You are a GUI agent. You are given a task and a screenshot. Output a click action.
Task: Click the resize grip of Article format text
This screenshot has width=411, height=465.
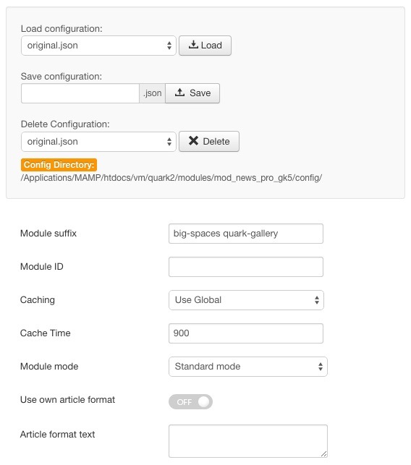pos(323,453)
